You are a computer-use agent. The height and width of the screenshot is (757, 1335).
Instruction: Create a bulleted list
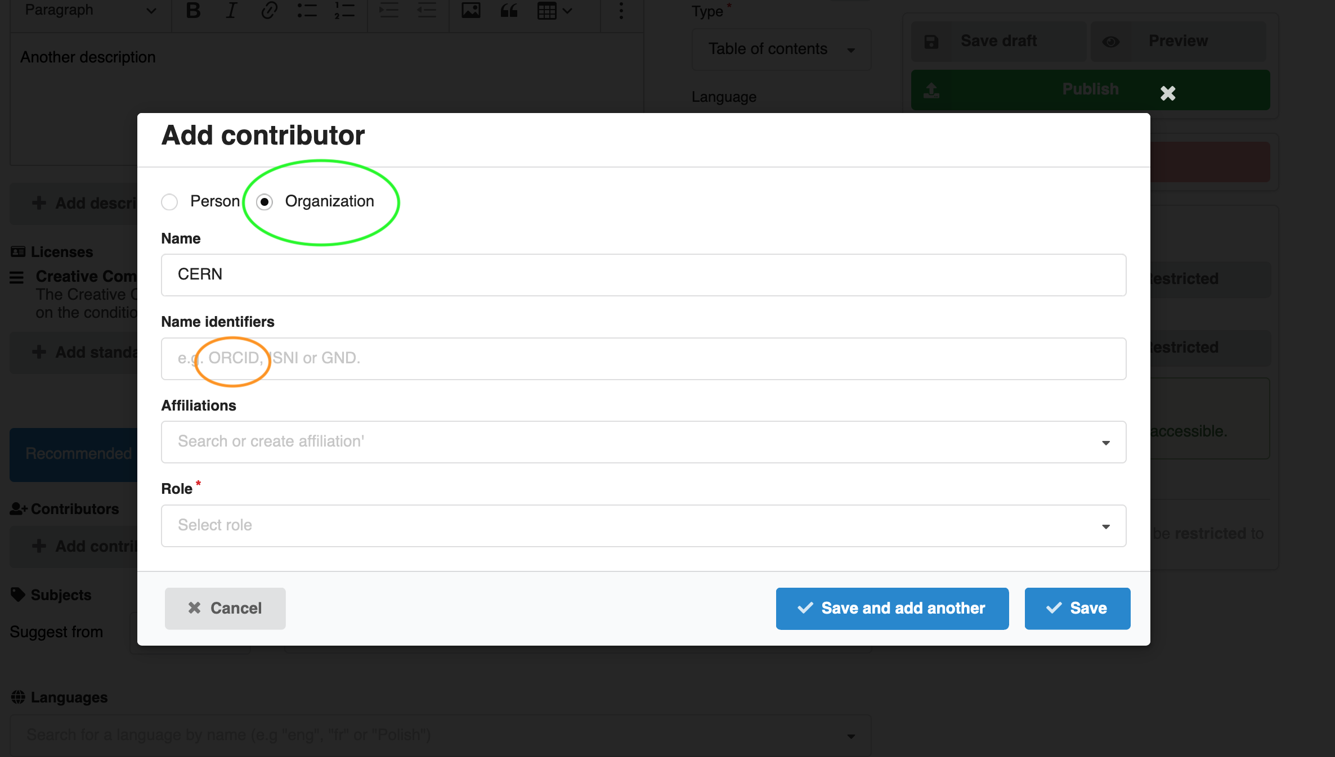[307, 11]
